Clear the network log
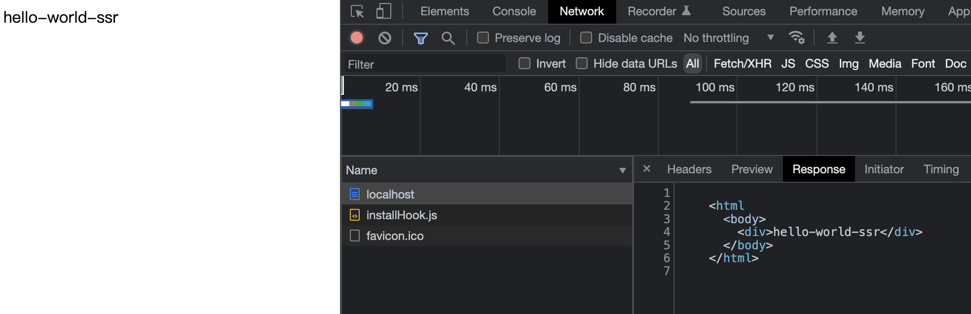The image size is (971, 314). point(385,38)
